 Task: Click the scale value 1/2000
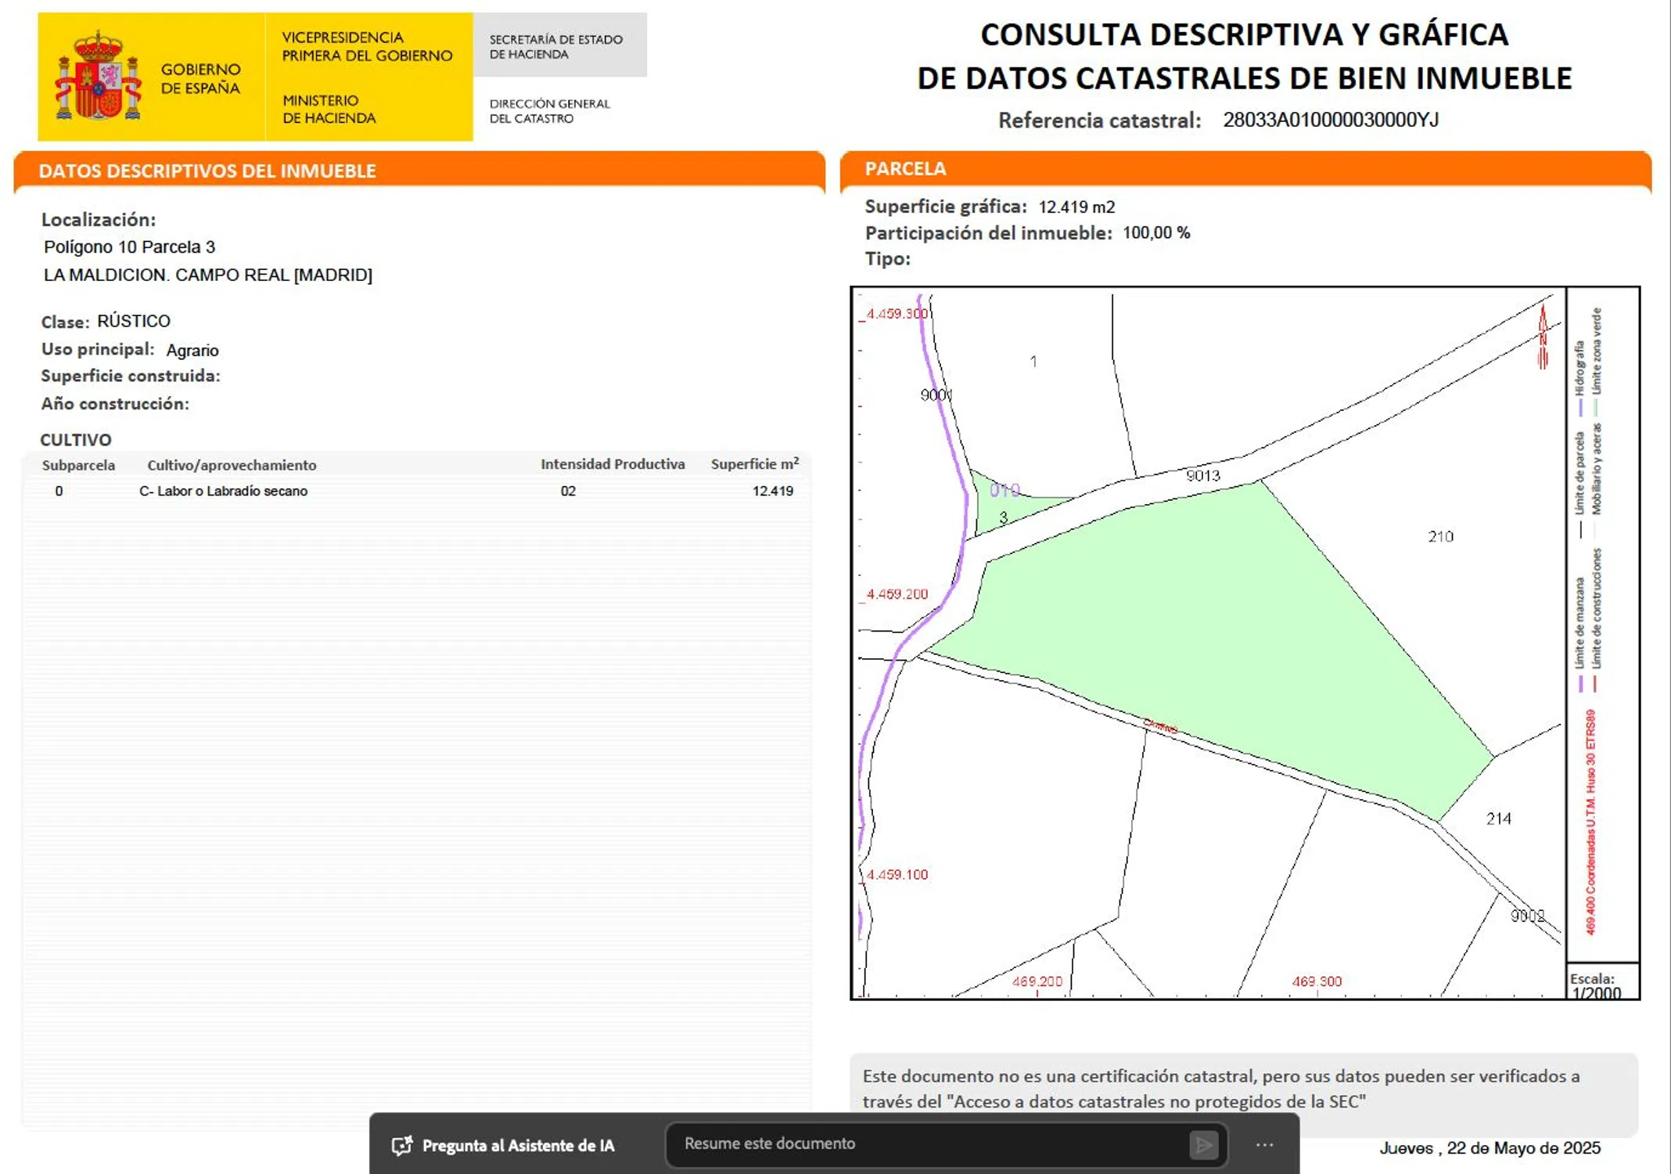(1596, 993)
